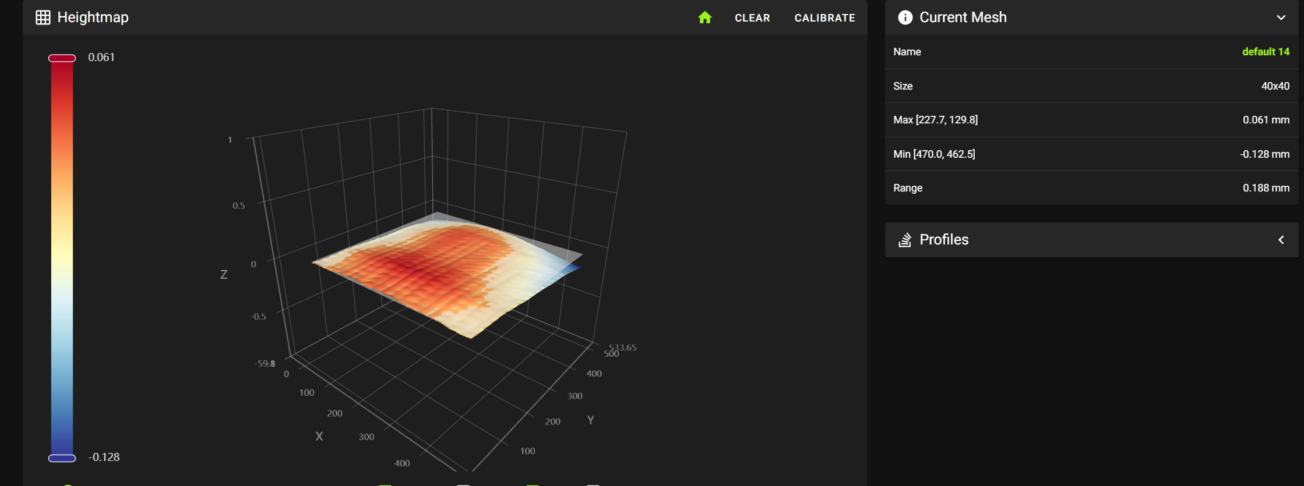Click the 'Current Mesh' panel title
1304x486 pixels.
[x=963, y=17]
